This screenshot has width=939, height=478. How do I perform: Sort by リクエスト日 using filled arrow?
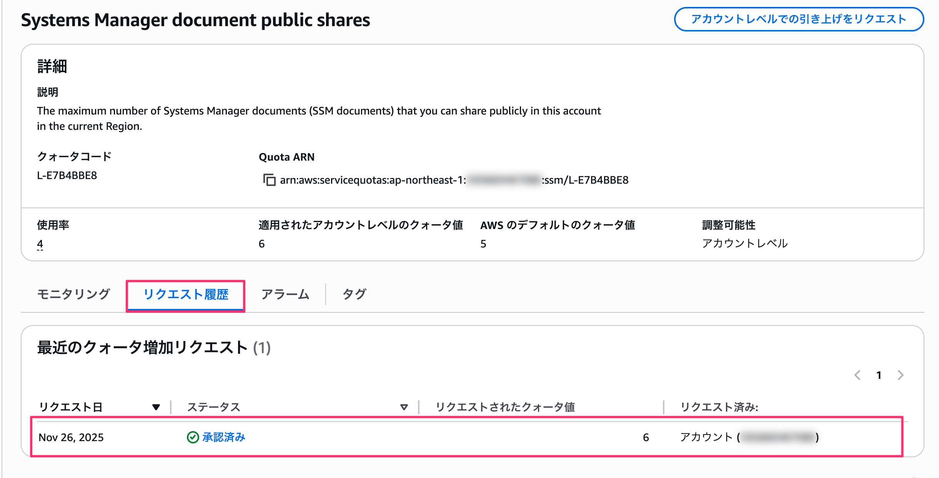[156, 407]
